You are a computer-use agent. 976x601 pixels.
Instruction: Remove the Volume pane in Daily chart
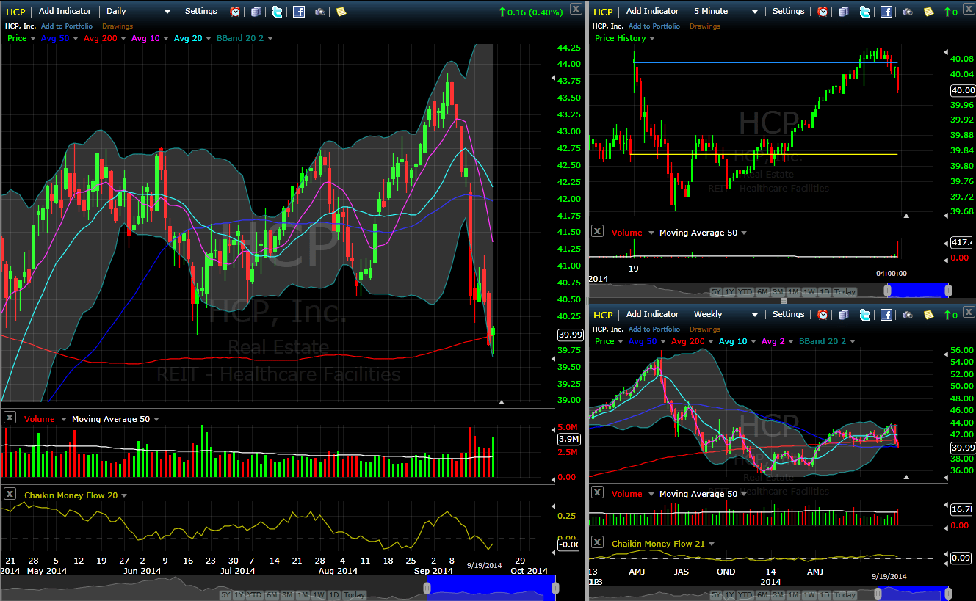pyautogui.click(x=10, y=418)
